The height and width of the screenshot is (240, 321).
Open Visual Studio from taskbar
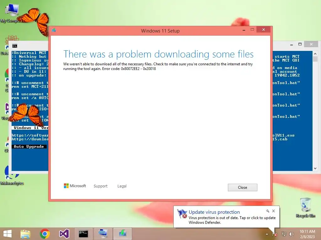click(x=64, y=234)
